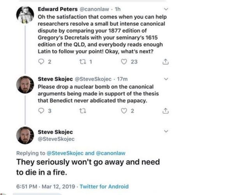Share Edward Peters' tweet
This screenshot has width=243, height=195.
point(165,61)
